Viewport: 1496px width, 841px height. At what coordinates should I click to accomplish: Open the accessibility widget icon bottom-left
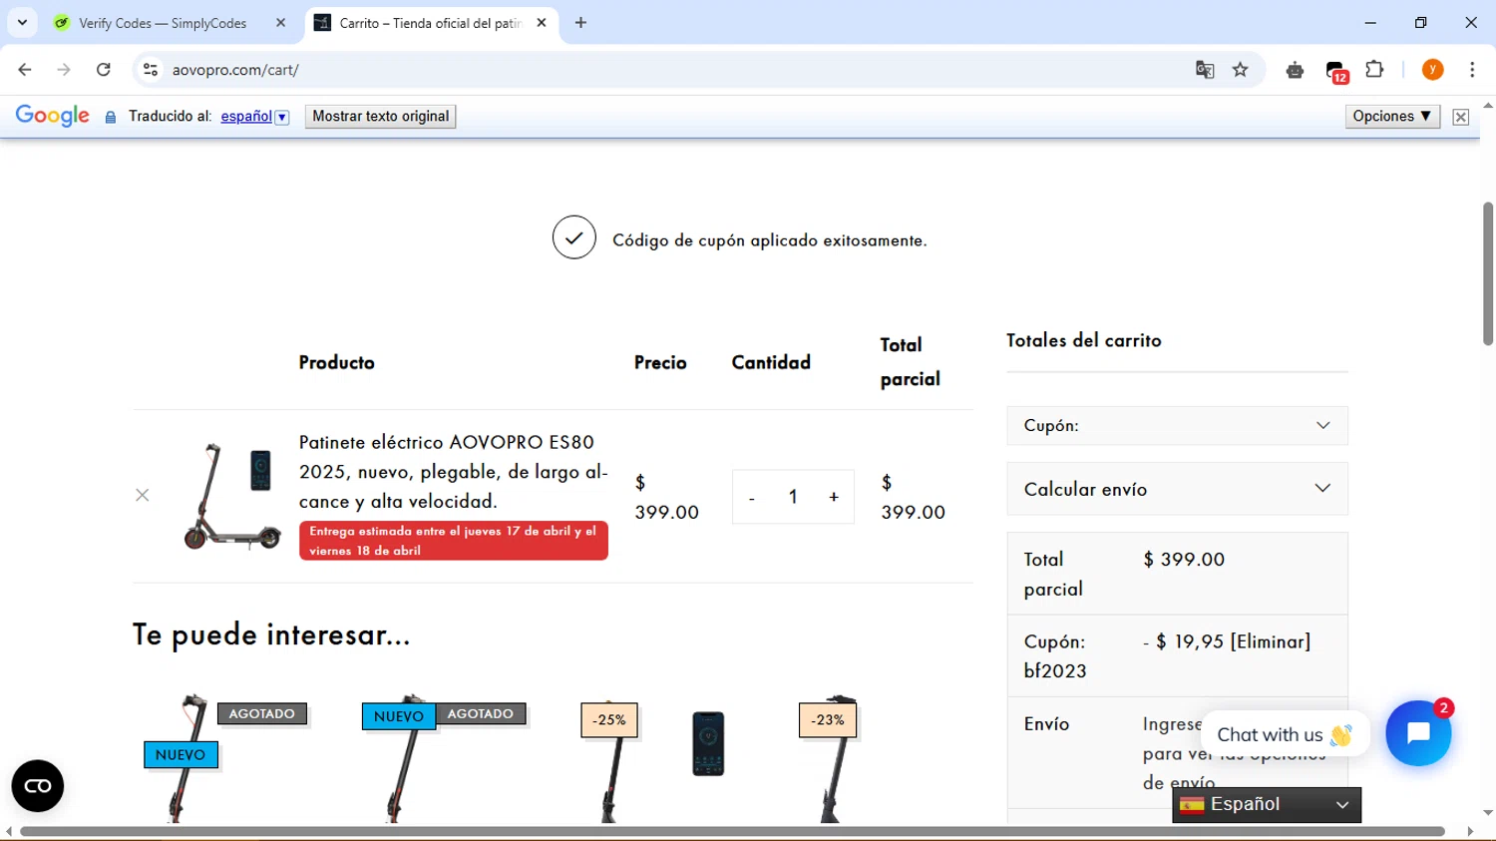(38, 786)
